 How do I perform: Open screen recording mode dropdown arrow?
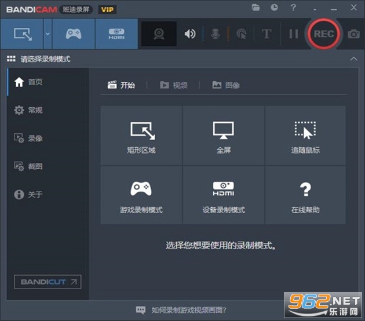click(48, 34)
